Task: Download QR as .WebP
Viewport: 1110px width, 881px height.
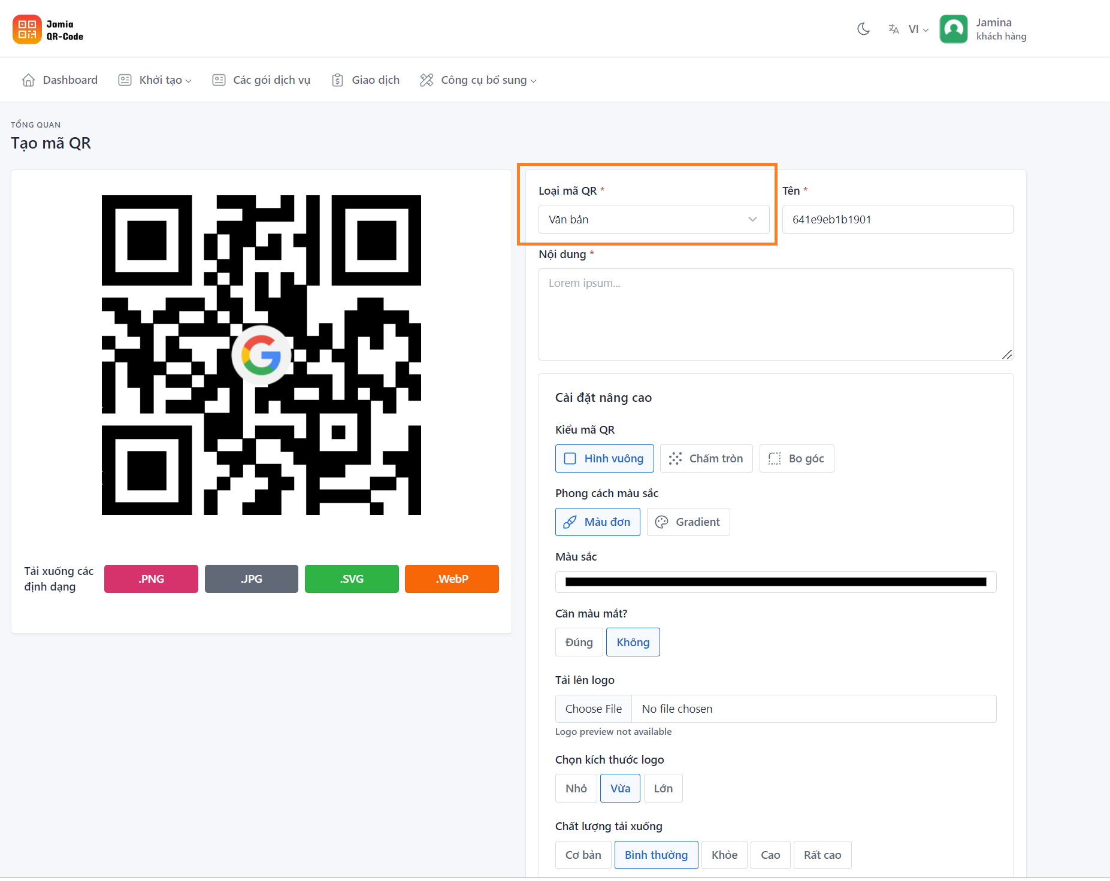Action: click(452, 579)
